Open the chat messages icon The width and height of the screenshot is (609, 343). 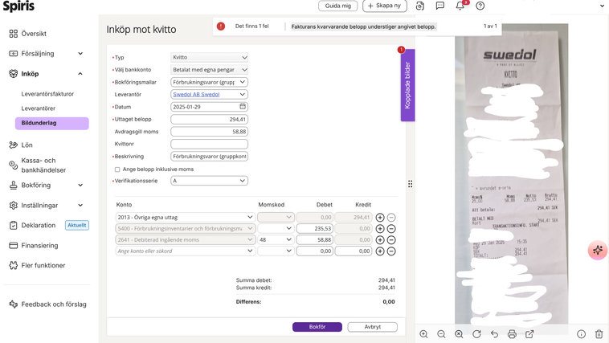pyautogui.click(x=440, y=6)
